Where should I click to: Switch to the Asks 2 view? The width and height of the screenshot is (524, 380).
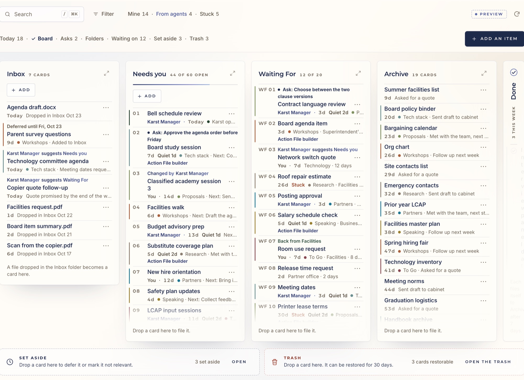pos(69,39)
